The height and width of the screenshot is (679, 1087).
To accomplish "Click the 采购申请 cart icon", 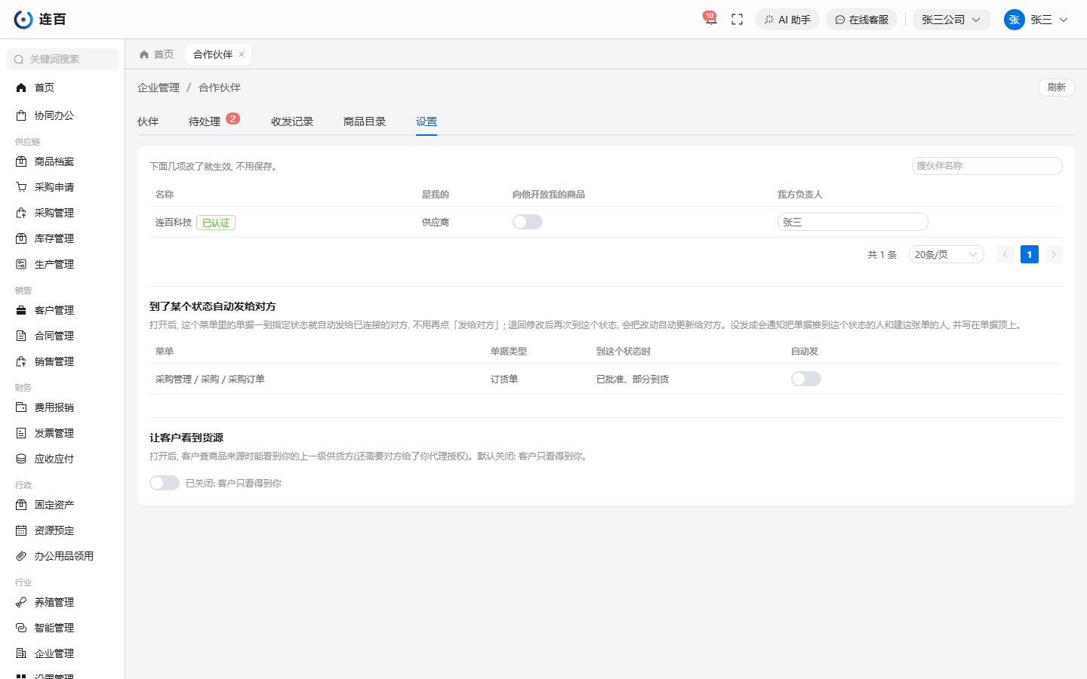I will pos(21,187).
